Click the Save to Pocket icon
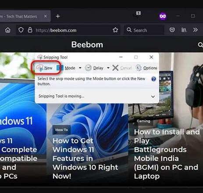 click(172, 30)
